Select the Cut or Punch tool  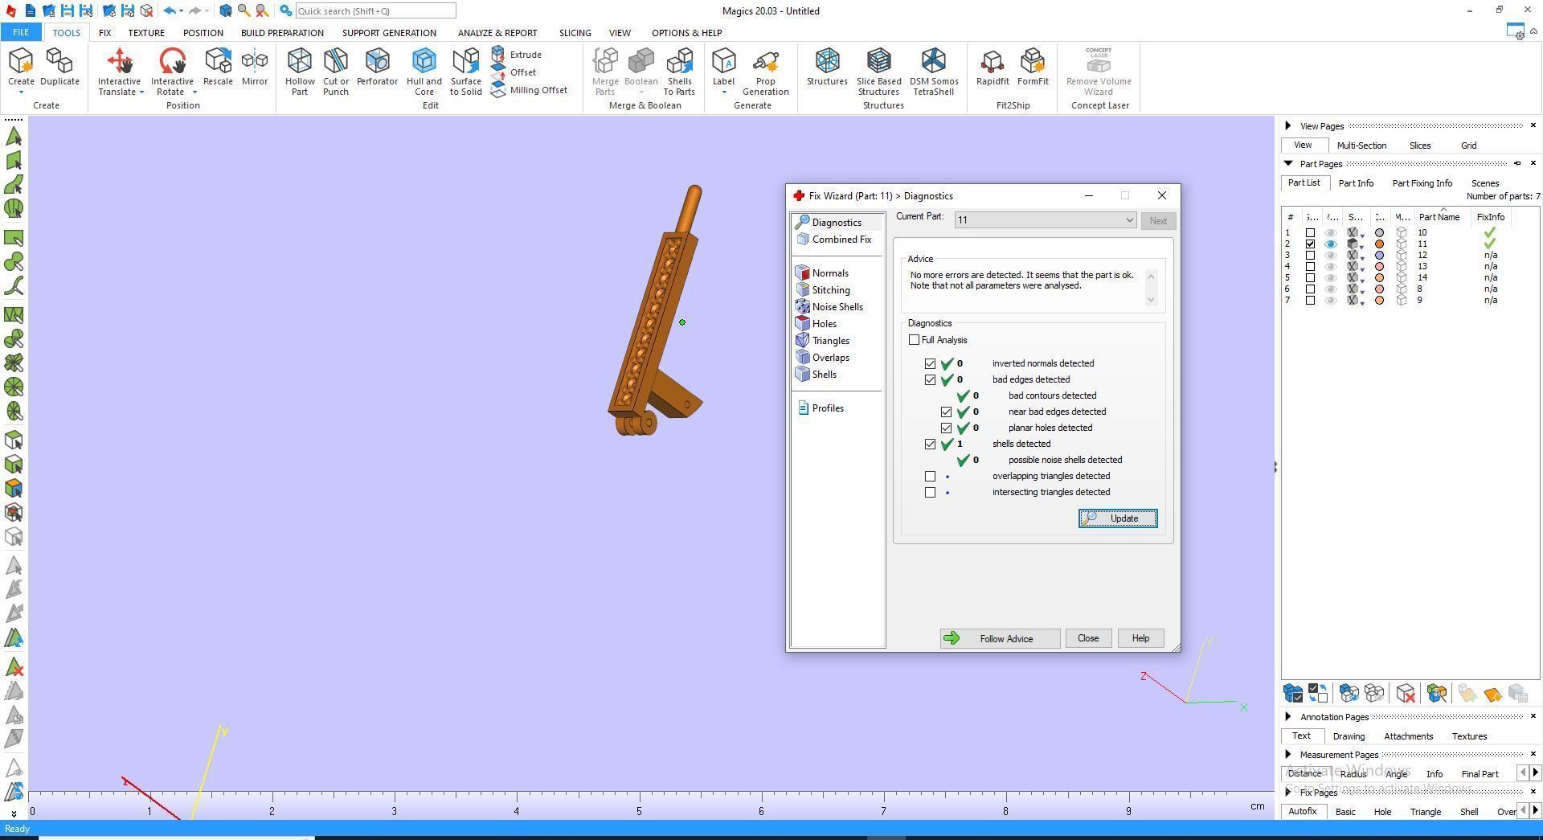tap(336, 72)
